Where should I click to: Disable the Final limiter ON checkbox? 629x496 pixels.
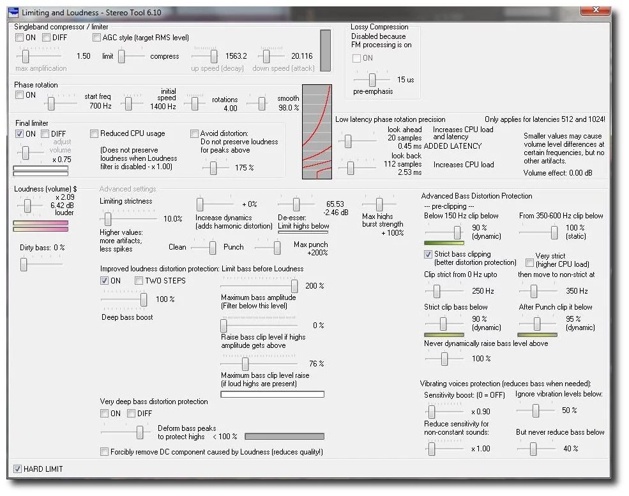(20, 134)
